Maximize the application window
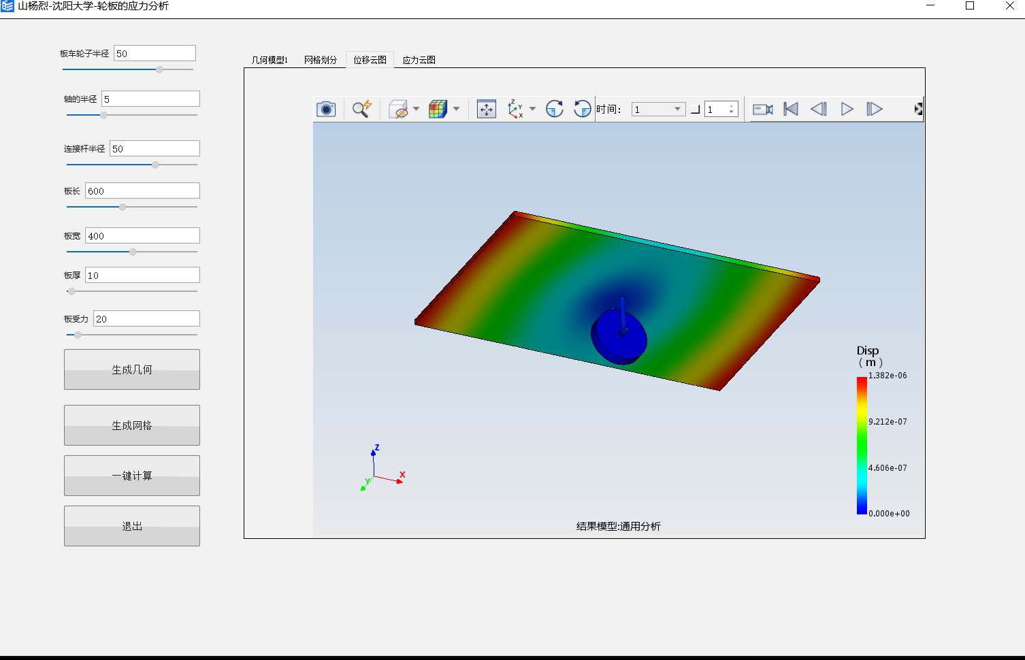 pyautogui.click(x=970, y=6)
